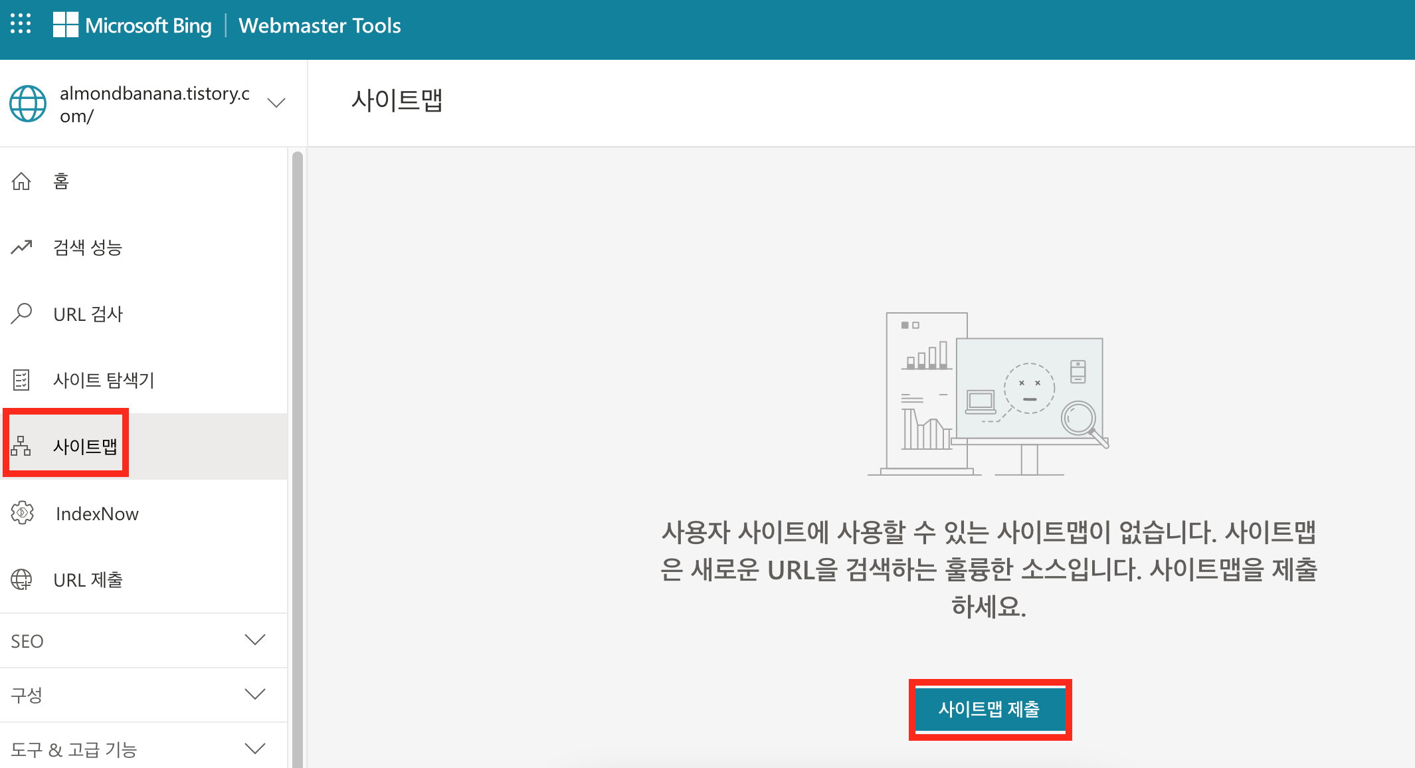Click the IndexNow gear icon

click(x=23, y=513)
